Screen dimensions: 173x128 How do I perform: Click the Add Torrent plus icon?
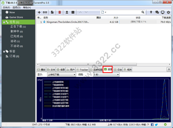point(39,12)
